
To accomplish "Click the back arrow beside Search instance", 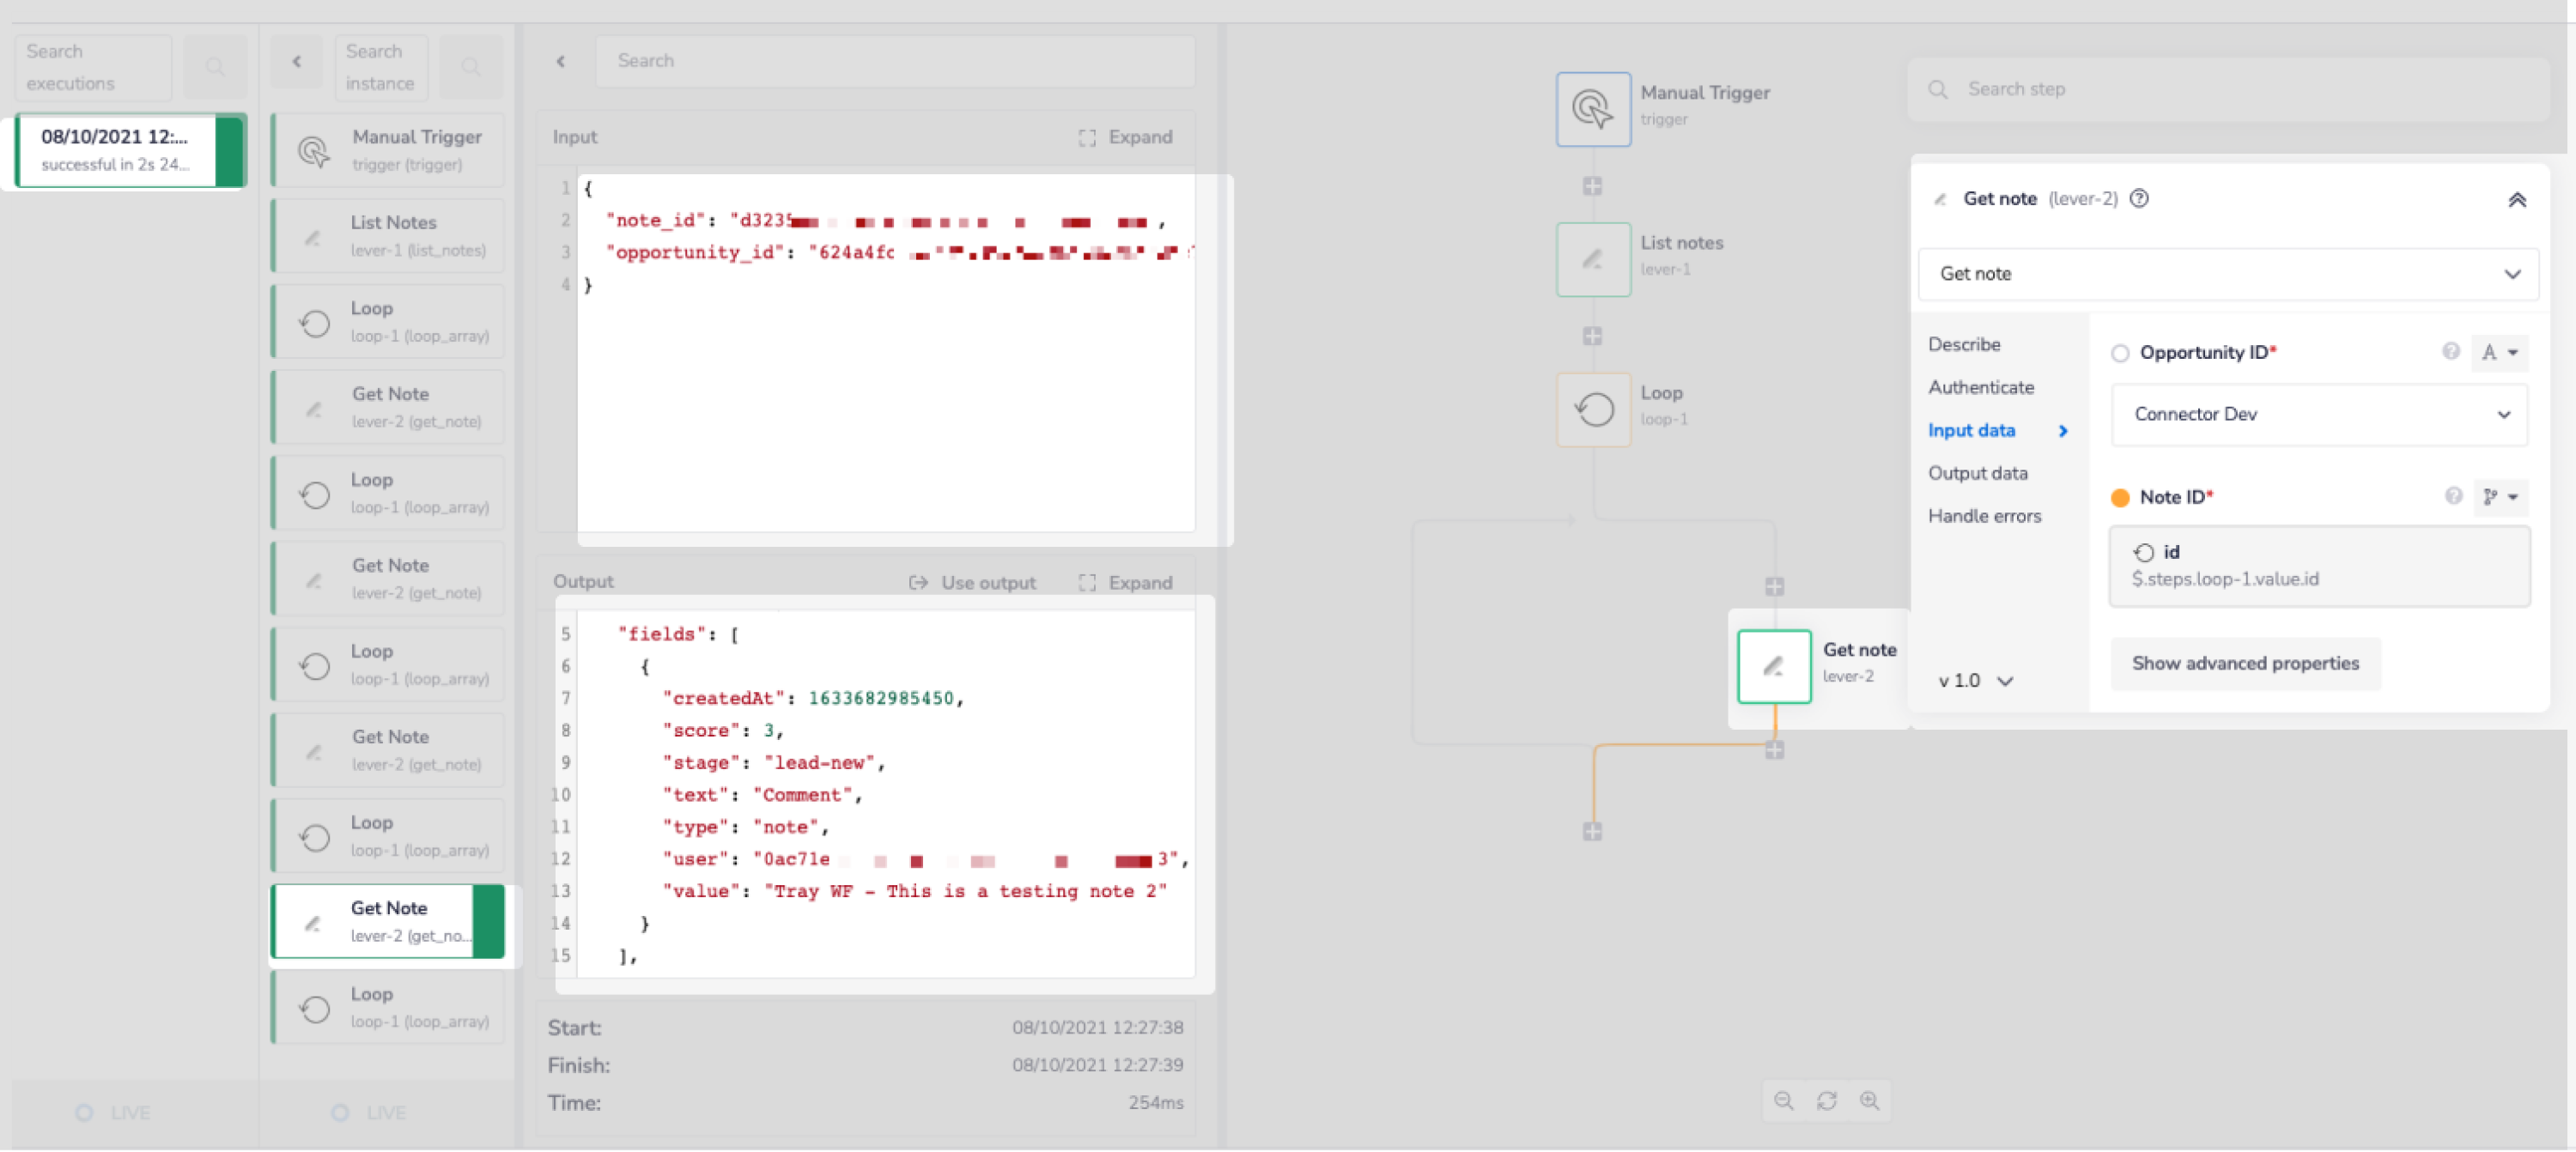I will click(297, 62).
